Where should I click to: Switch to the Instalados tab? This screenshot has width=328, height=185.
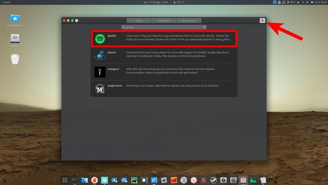164,20
